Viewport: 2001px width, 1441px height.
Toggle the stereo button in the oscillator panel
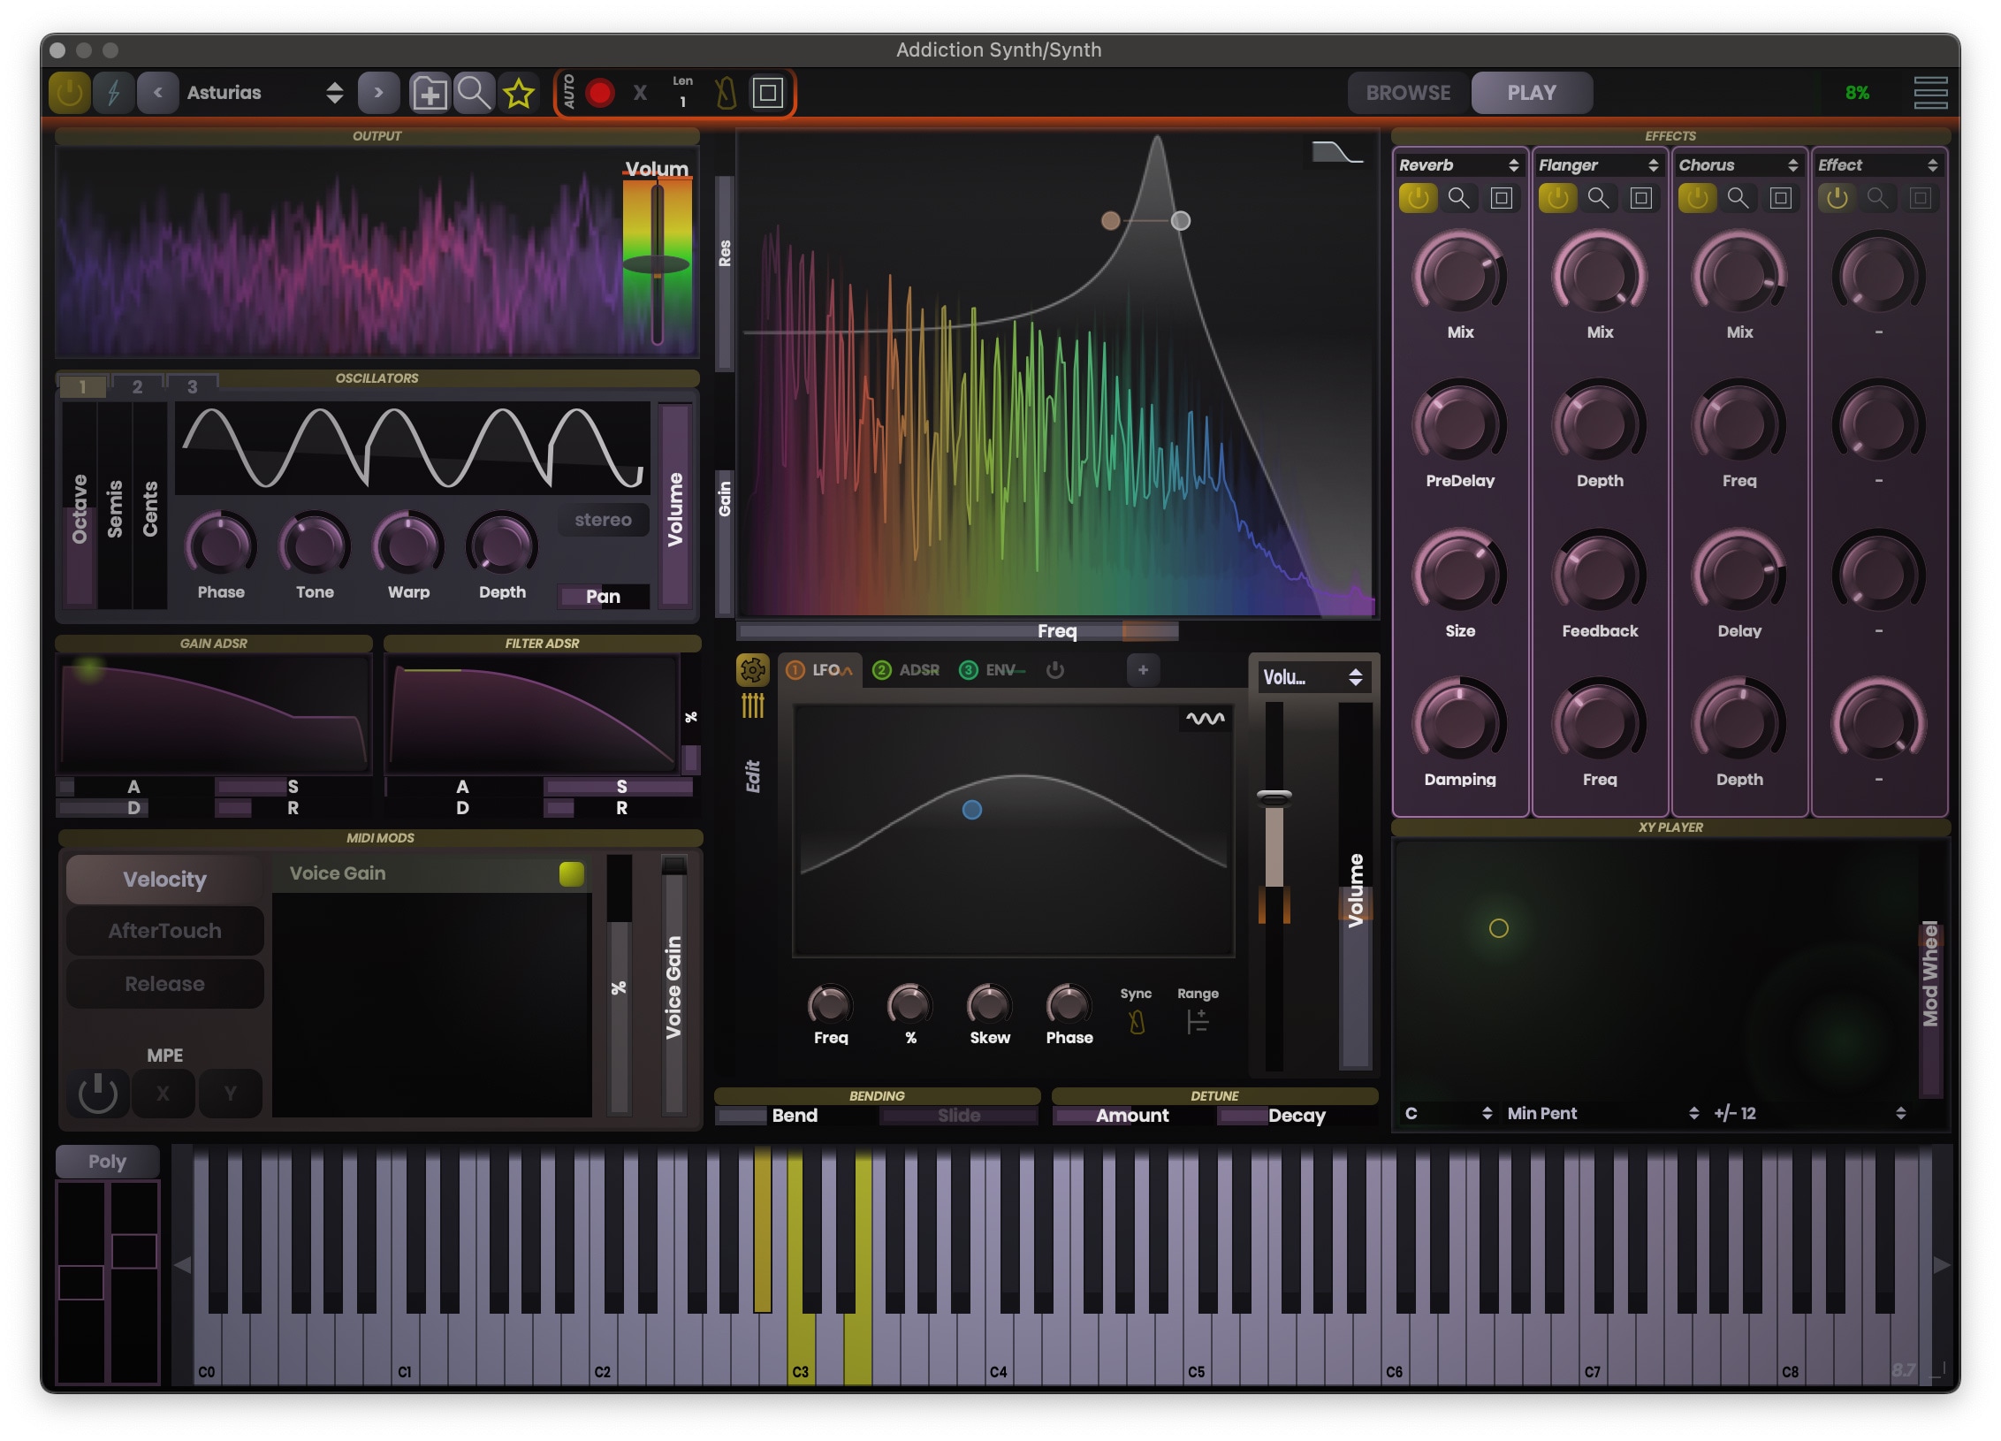(605, 520)
